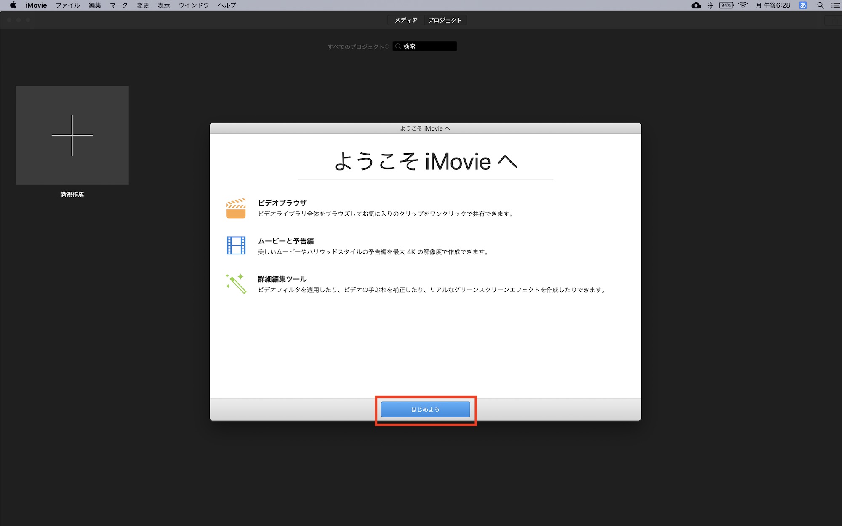
Task: Click the cloud upload status icon
Action: click(x=696, y=5)
